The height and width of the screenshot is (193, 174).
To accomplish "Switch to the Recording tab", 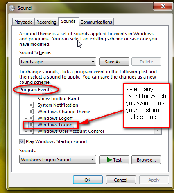I will [x=46, y=22].
